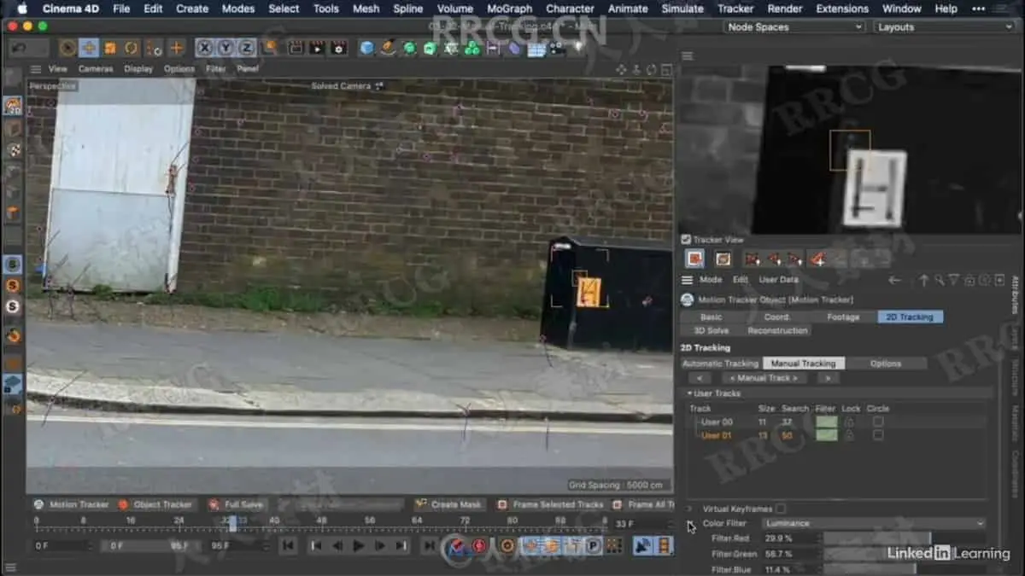Viewport: 1025px width, 576px height.
Task: Open the Color Filter Luminance dropdown
Action: 873,523
